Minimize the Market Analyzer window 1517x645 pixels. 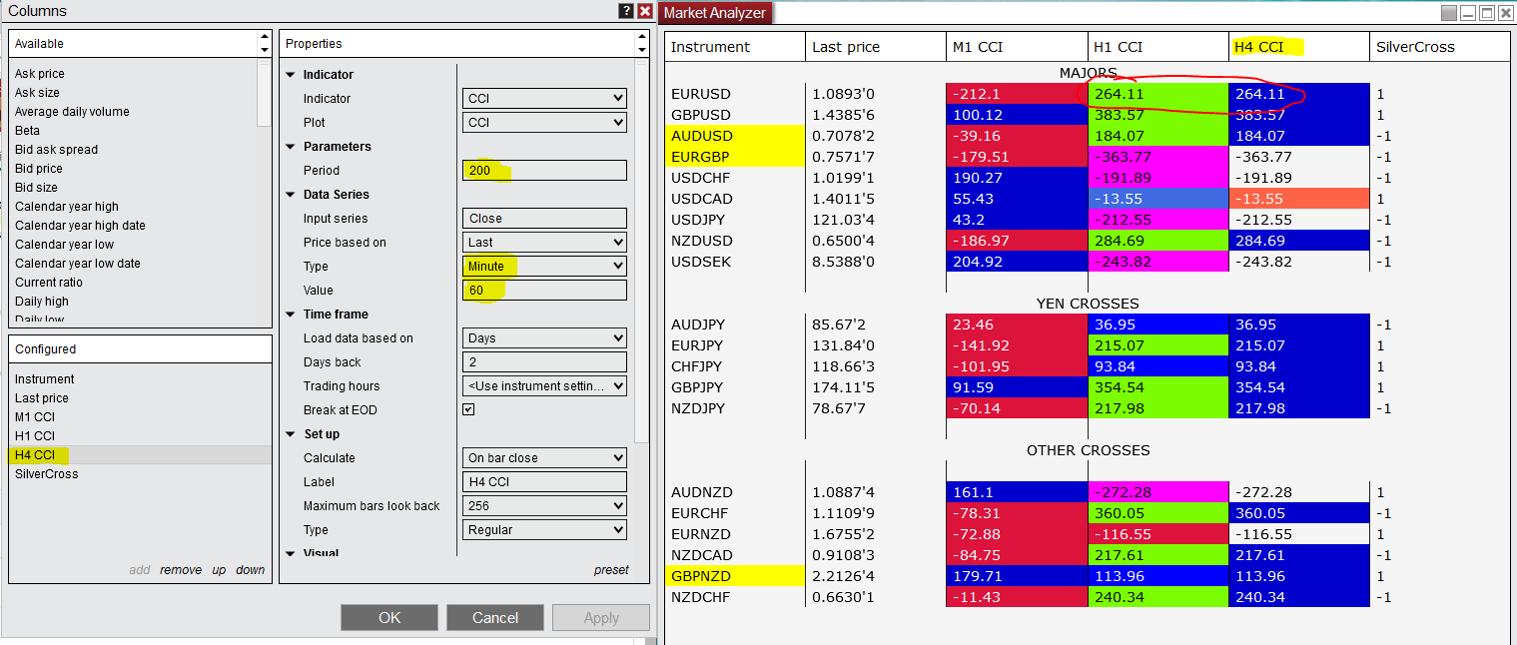[1467, 13]
